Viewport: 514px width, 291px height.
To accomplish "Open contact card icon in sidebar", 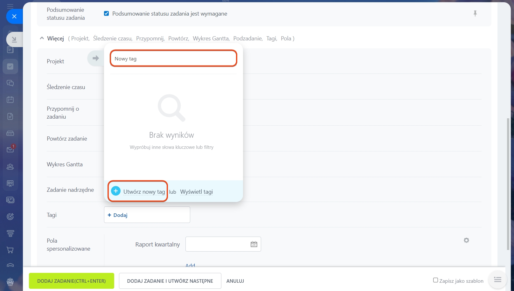I will [10, 200].
